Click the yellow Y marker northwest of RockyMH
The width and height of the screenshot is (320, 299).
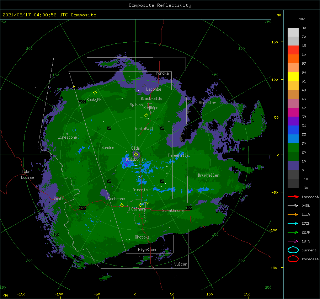(74, 87)
